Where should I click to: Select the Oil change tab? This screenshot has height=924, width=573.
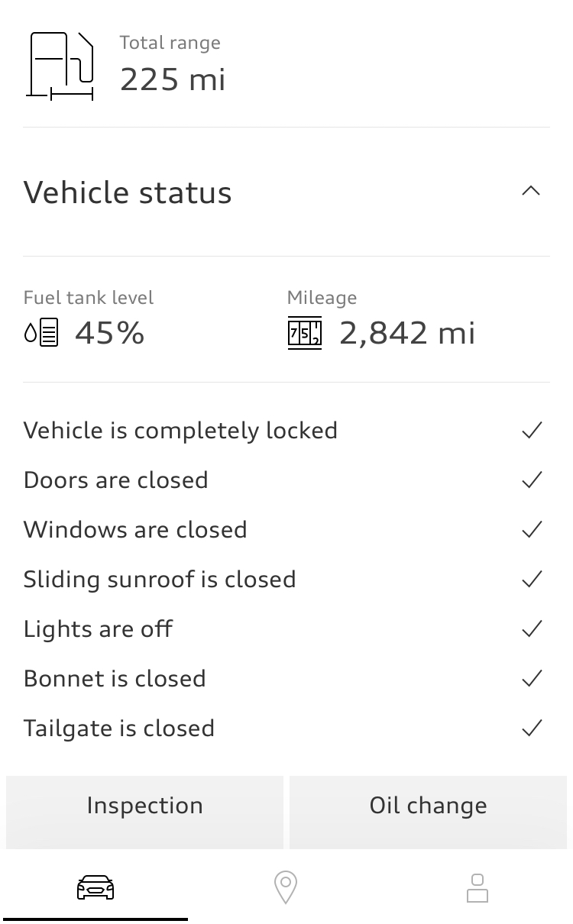tap(428, 806)
